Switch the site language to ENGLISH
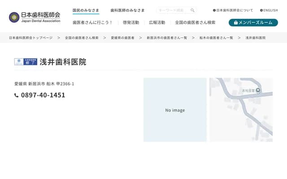The height and width of the screenshot is (179, 287). (269, 10)
